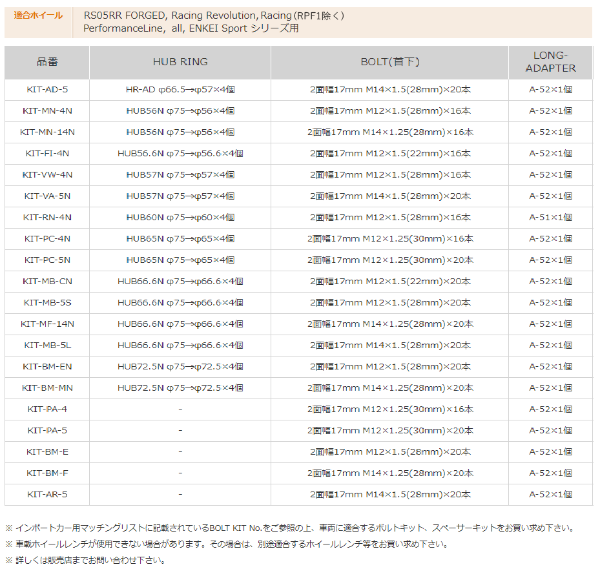Click part number KIT-BM-EN
600x569 pixels.
point(47,367)
